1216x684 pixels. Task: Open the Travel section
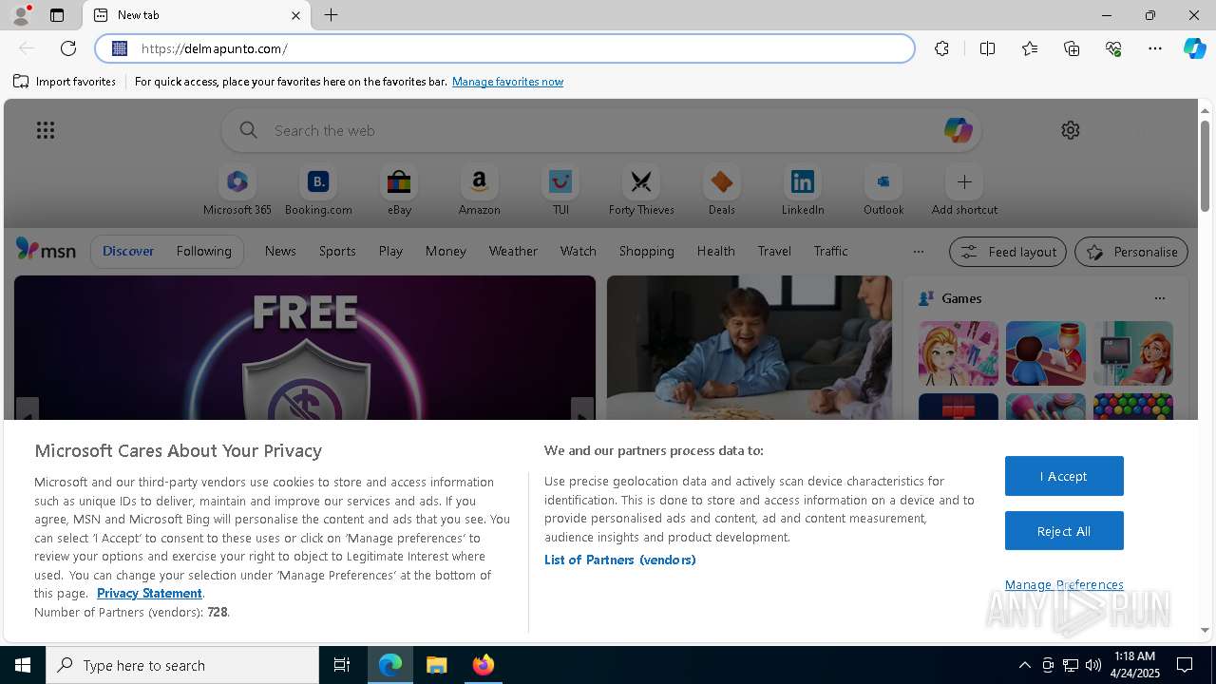pyautogui.click(x=774, y=251)
